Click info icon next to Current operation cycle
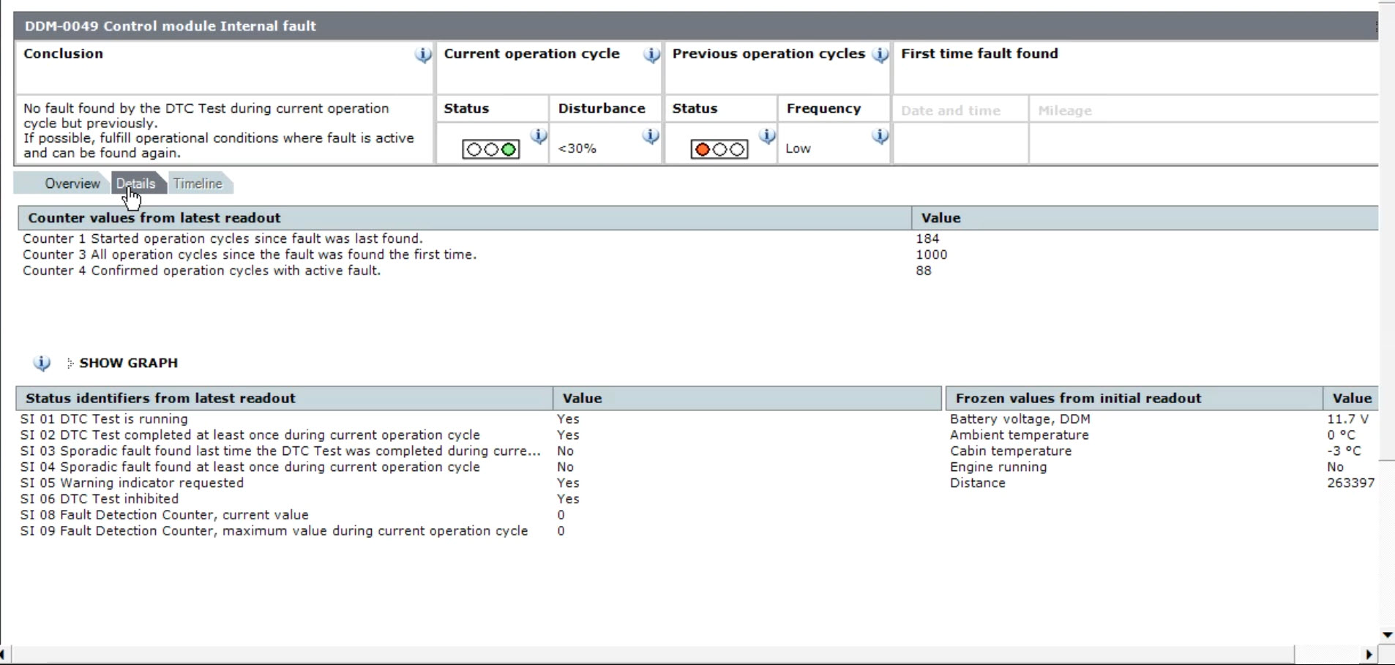 pyautogui.click(x=651, y=55)
